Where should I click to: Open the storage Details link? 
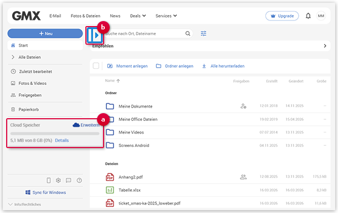point(62,140)
